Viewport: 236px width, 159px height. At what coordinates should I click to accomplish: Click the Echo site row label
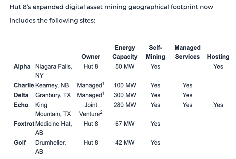[x=21, y=105]
